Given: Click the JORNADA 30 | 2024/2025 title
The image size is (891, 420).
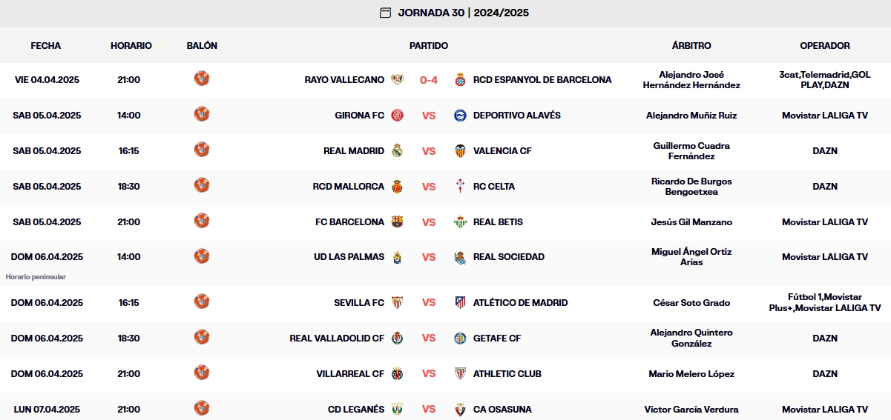Looking at the screenshot, I should tap(463, 13).
